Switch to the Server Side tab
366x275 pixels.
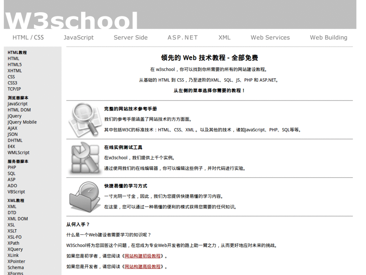click(x=130, y=37)
